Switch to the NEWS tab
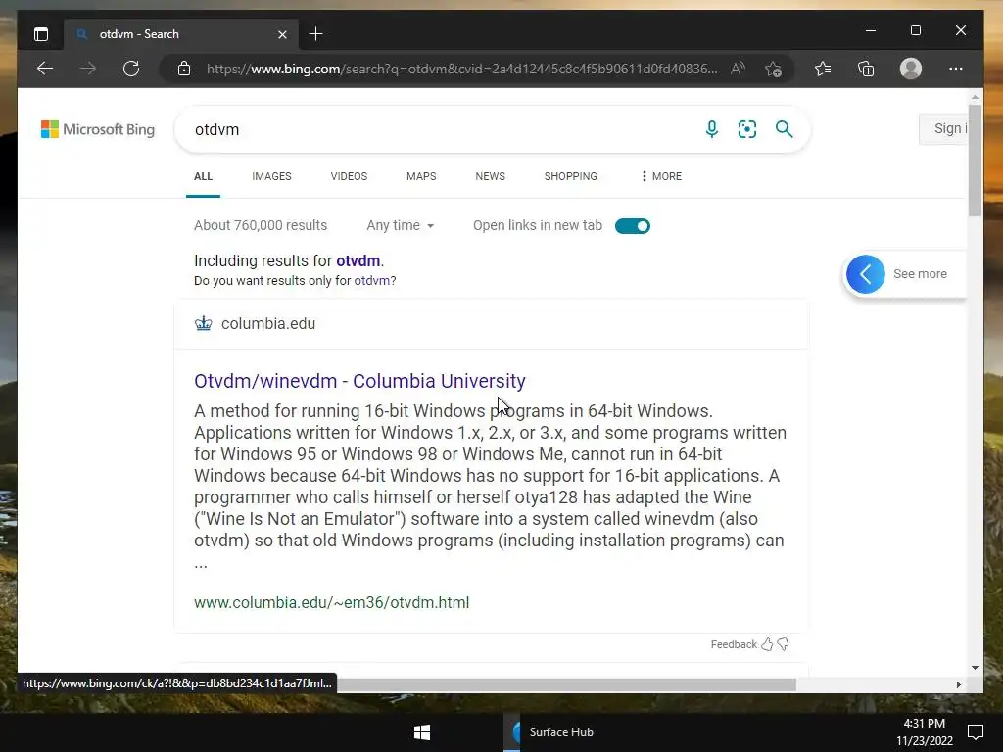The image size is (1003, 752). 490,176
